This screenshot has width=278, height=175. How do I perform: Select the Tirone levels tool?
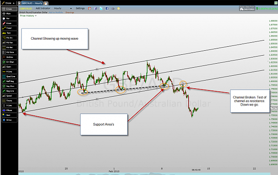pyautogui.click(x=10, y=101)
